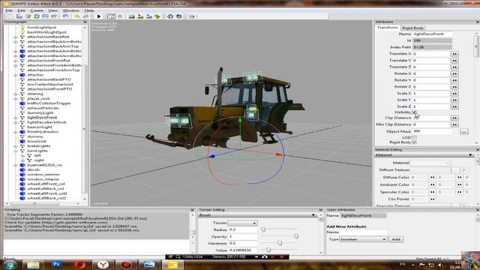The height and width of the screenshot is (270, 480).
Task: Open the Terrain dropdown in Terrain Editing
Action: click(x=242, y=223)
